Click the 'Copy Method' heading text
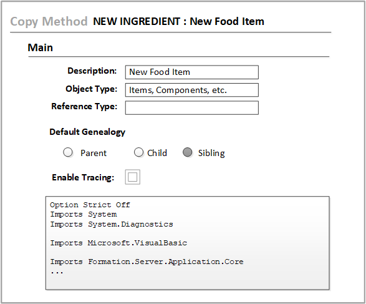 49,22
